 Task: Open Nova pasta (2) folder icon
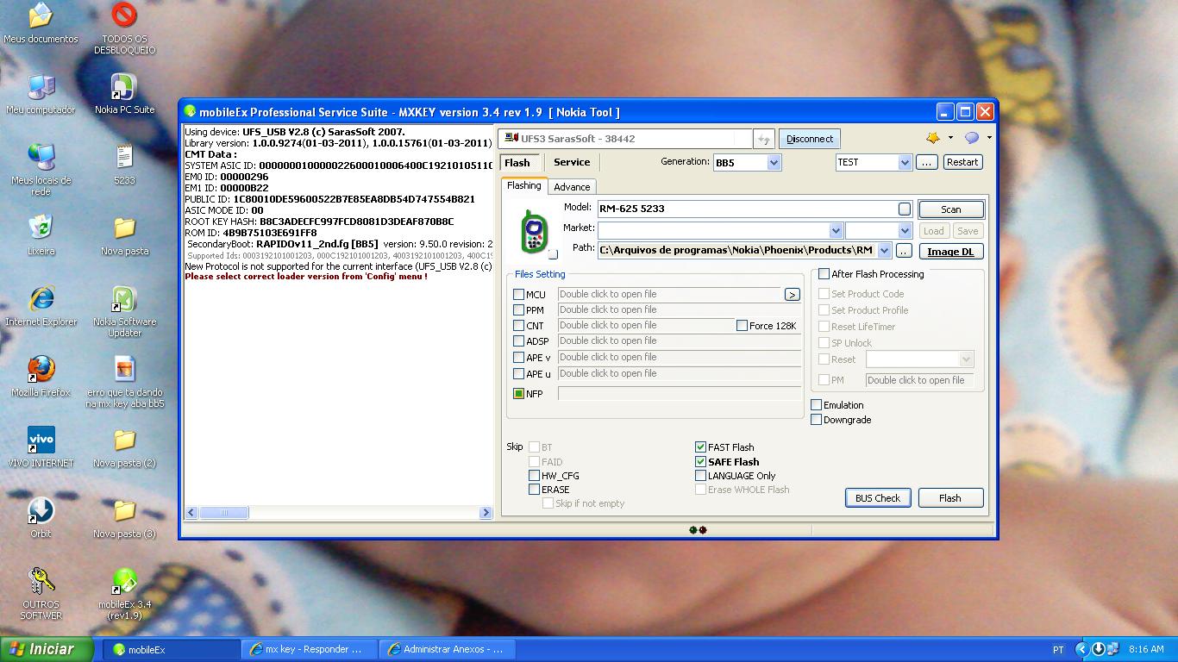coord(124,447)
